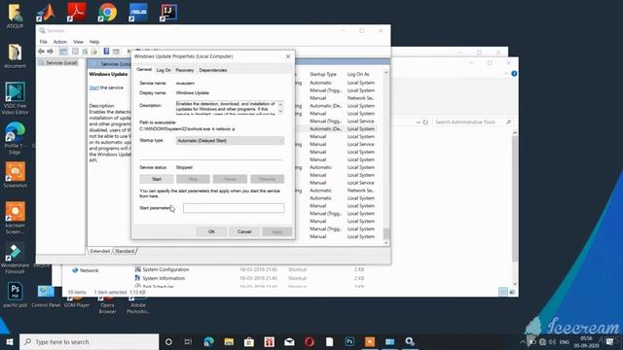Click Cancel in the properties dialog
This screenshot has height=350, width=623.
coord(244,231)
